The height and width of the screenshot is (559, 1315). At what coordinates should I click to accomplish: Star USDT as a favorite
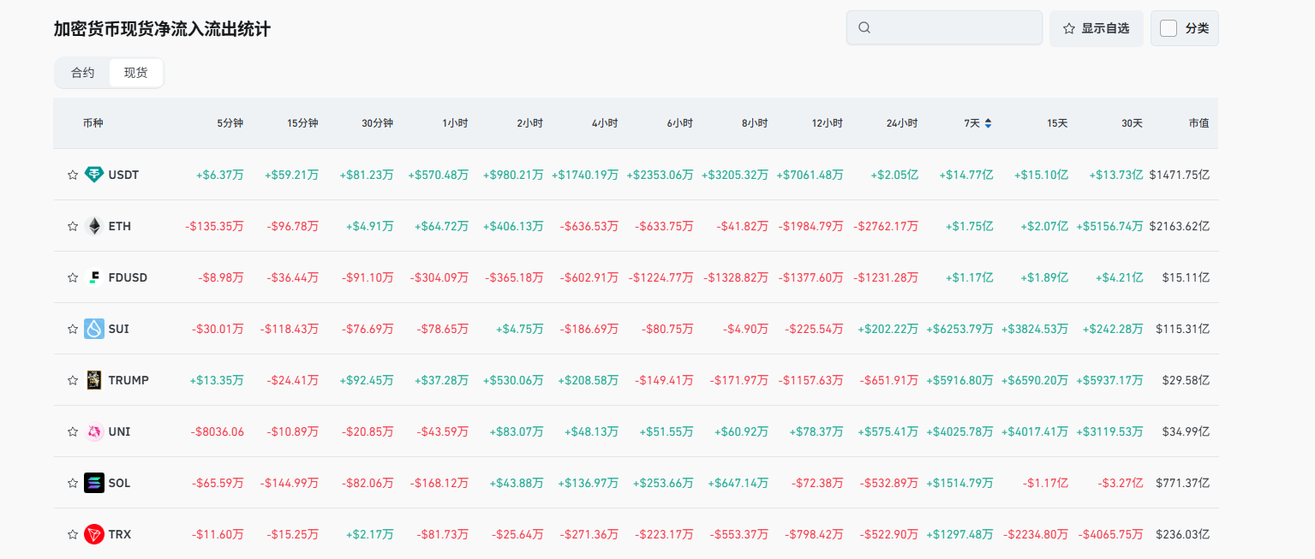pyautogui.click(x=73, y=175)
